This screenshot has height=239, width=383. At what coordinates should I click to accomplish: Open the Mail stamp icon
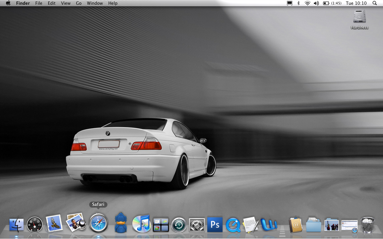pyautogui.click(x=54, y=223)
